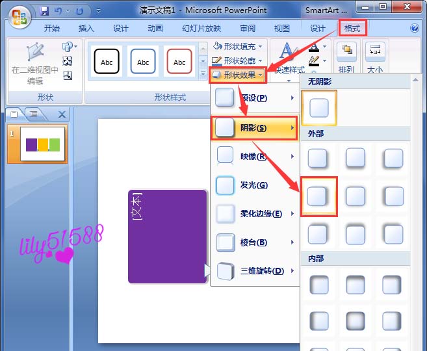Viewport: 427px width, 351px height.
Task: Apply middle outer shadow in bottom row
Action: coord(355,234)
